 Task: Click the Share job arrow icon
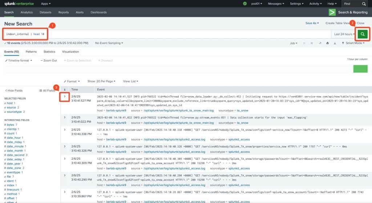coord(320,43)
